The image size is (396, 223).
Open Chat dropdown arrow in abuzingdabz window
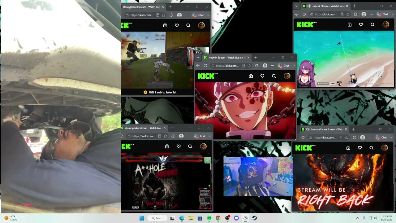(210, 136)
